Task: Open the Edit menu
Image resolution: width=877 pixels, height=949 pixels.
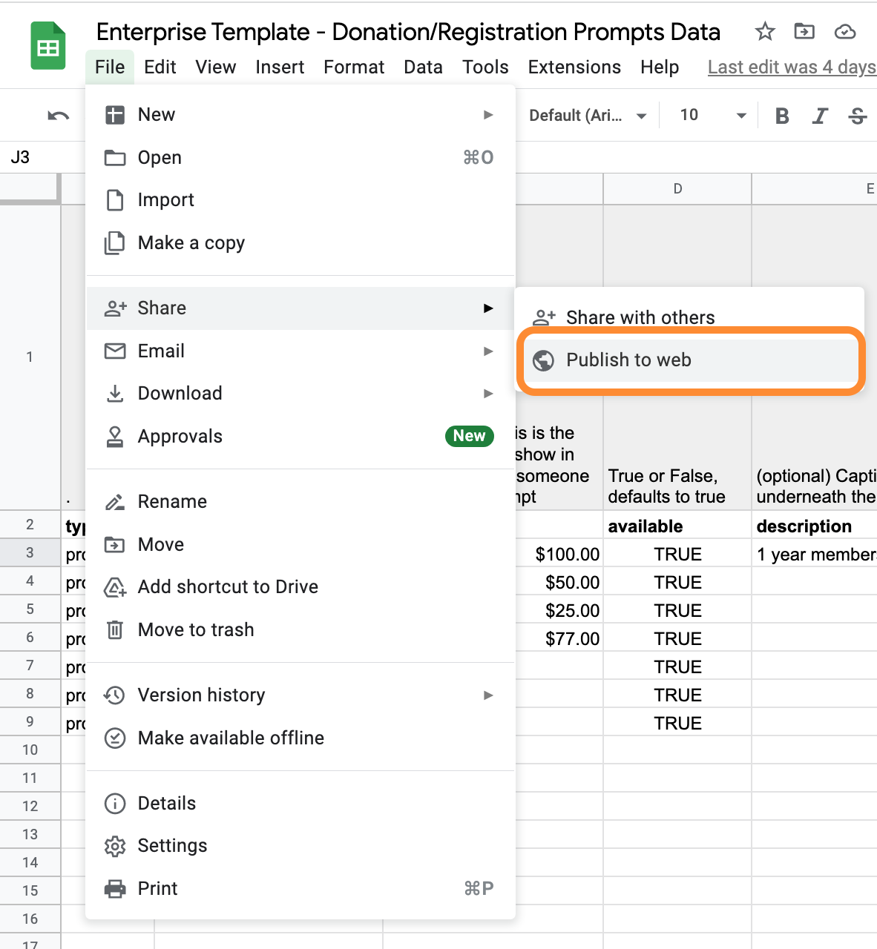Action: [160, 67]
